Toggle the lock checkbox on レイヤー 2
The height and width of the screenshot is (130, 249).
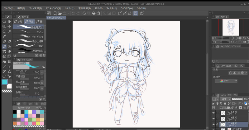coord(217,113)
